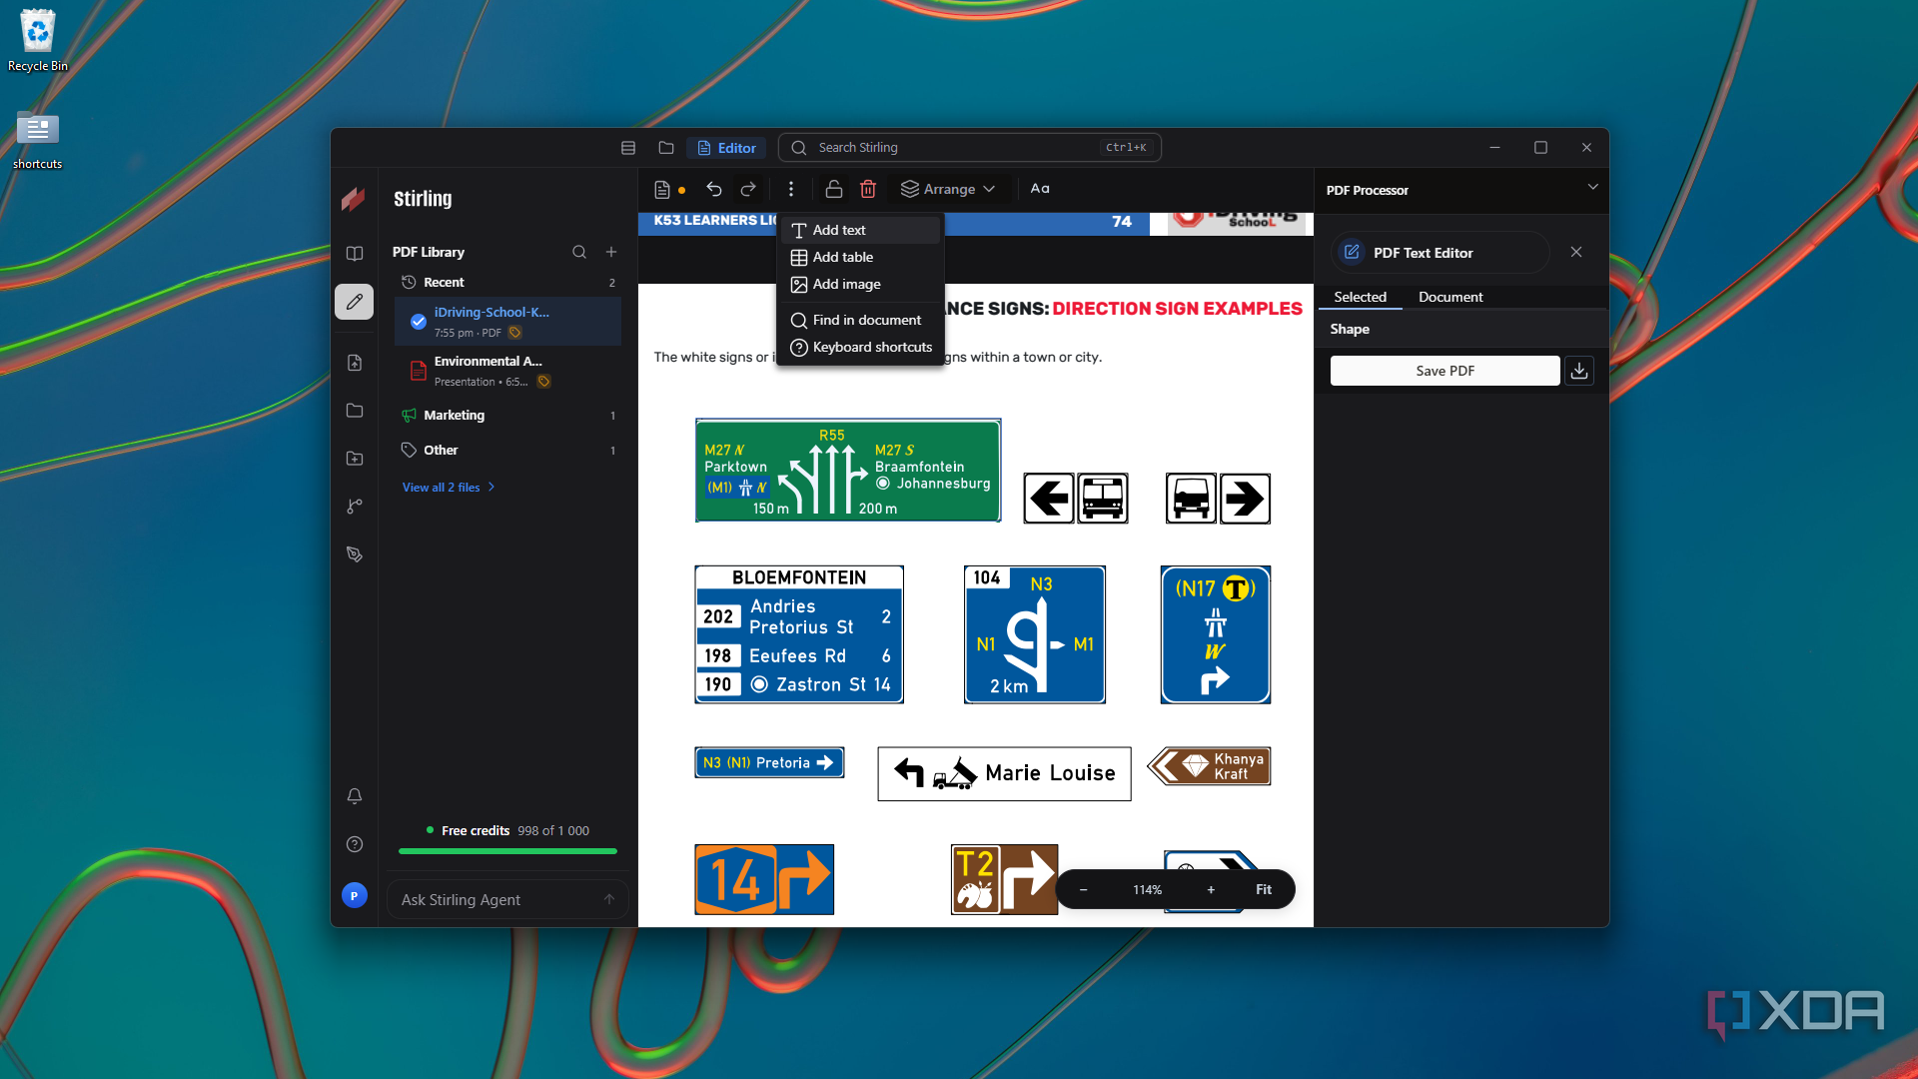Open the user profile avatar P
Image resolution: width=1918 pixels, height=1079 pixels.
355,895
